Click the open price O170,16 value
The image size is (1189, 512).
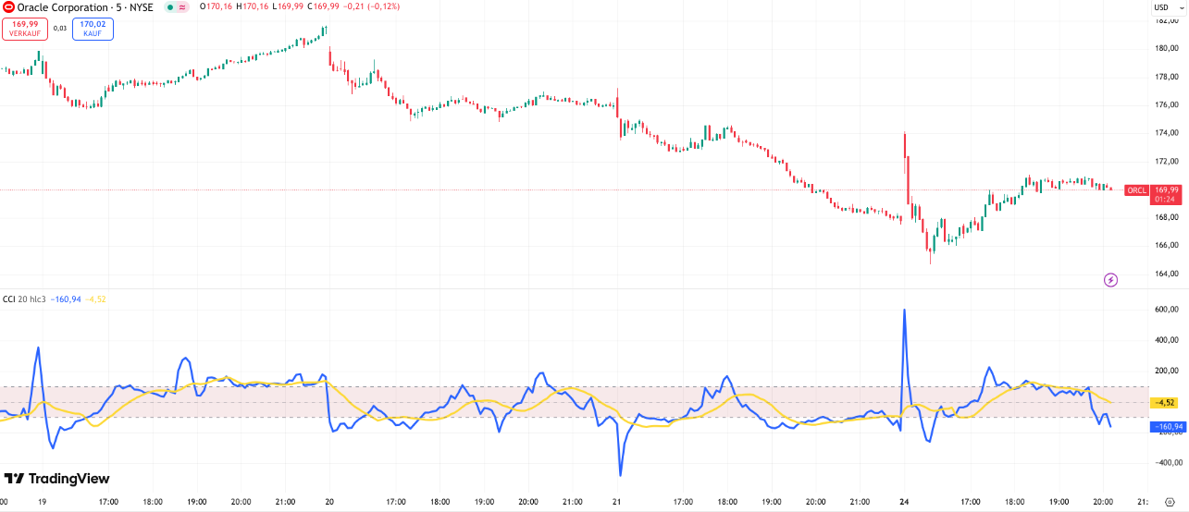[216, 6]
